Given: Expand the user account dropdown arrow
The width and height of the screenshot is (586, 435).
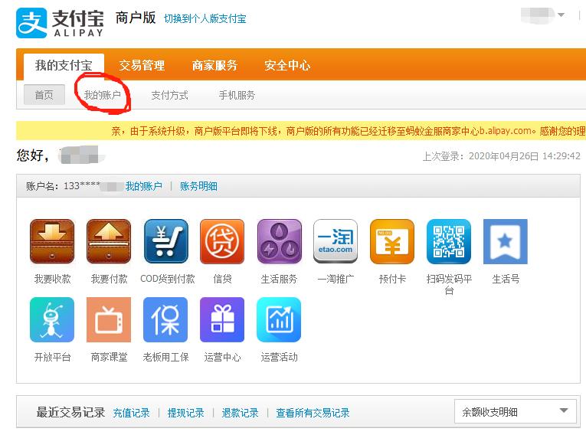Looking at the screenshot, I should 561,15.
